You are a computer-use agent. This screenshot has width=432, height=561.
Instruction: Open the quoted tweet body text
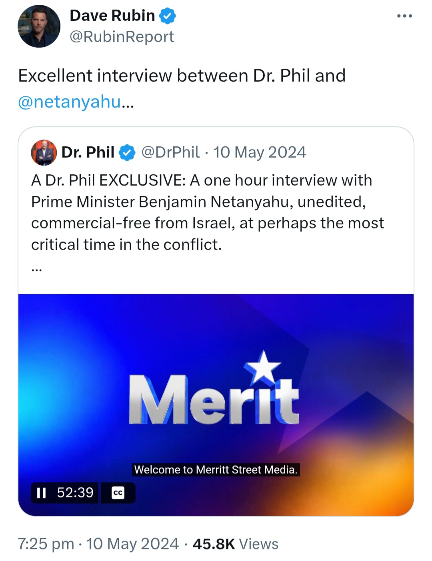(208, 212)
